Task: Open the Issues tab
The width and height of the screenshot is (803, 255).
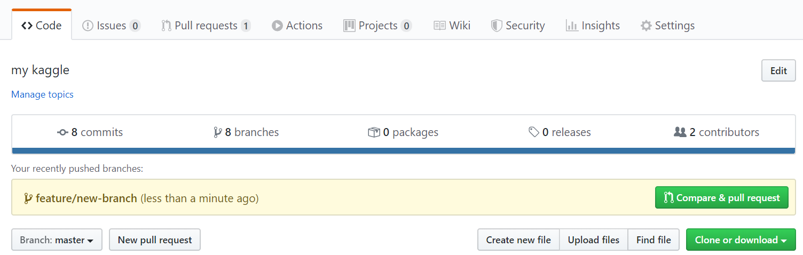Action: (x=111, y=26)
